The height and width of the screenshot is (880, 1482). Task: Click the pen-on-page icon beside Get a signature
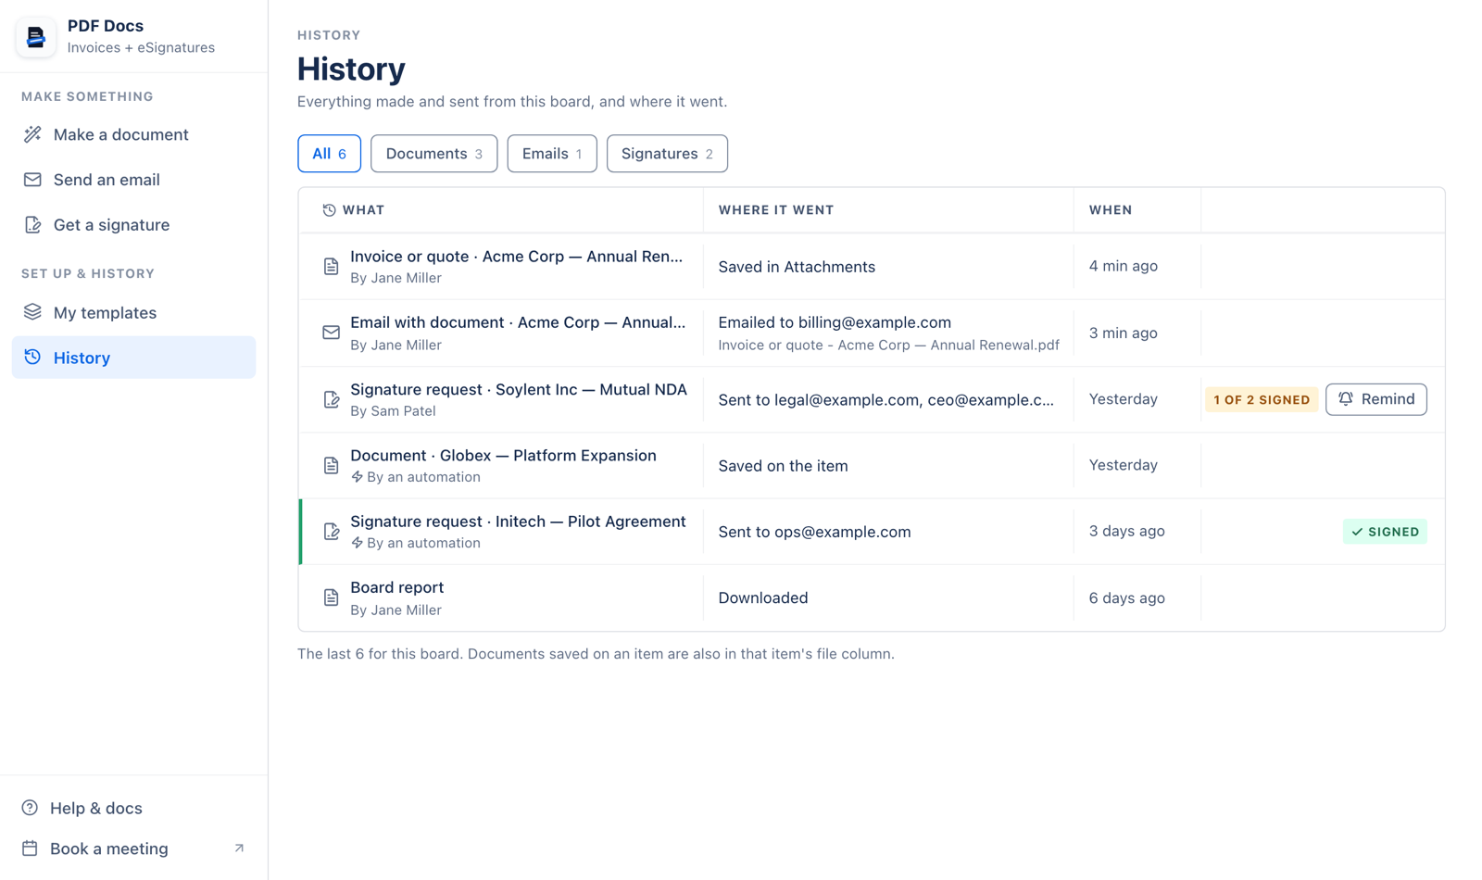click(x=32, y=225)
